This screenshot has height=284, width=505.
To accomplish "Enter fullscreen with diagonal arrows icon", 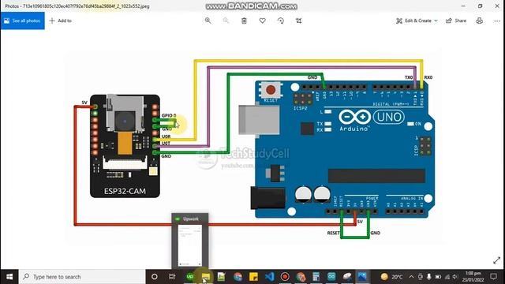I will pos(496,260).
